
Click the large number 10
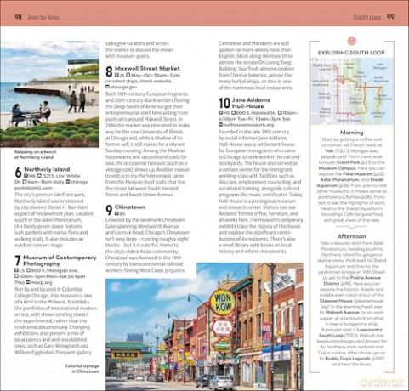click(224, 103)
